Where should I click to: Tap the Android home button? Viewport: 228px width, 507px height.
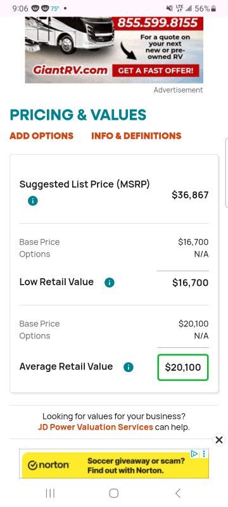click(113, 493)
